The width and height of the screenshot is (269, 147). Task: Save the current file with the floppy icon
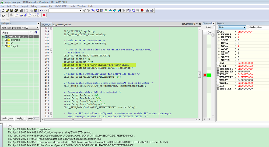(x=12, y=11)
